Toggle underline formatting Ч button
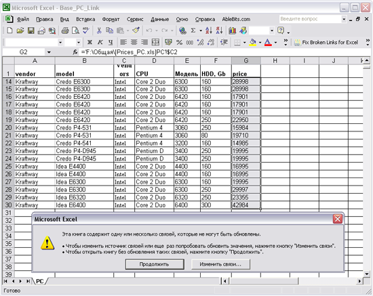Image resolution: width=373 pixels, height=296 pixels. point(111,42)
